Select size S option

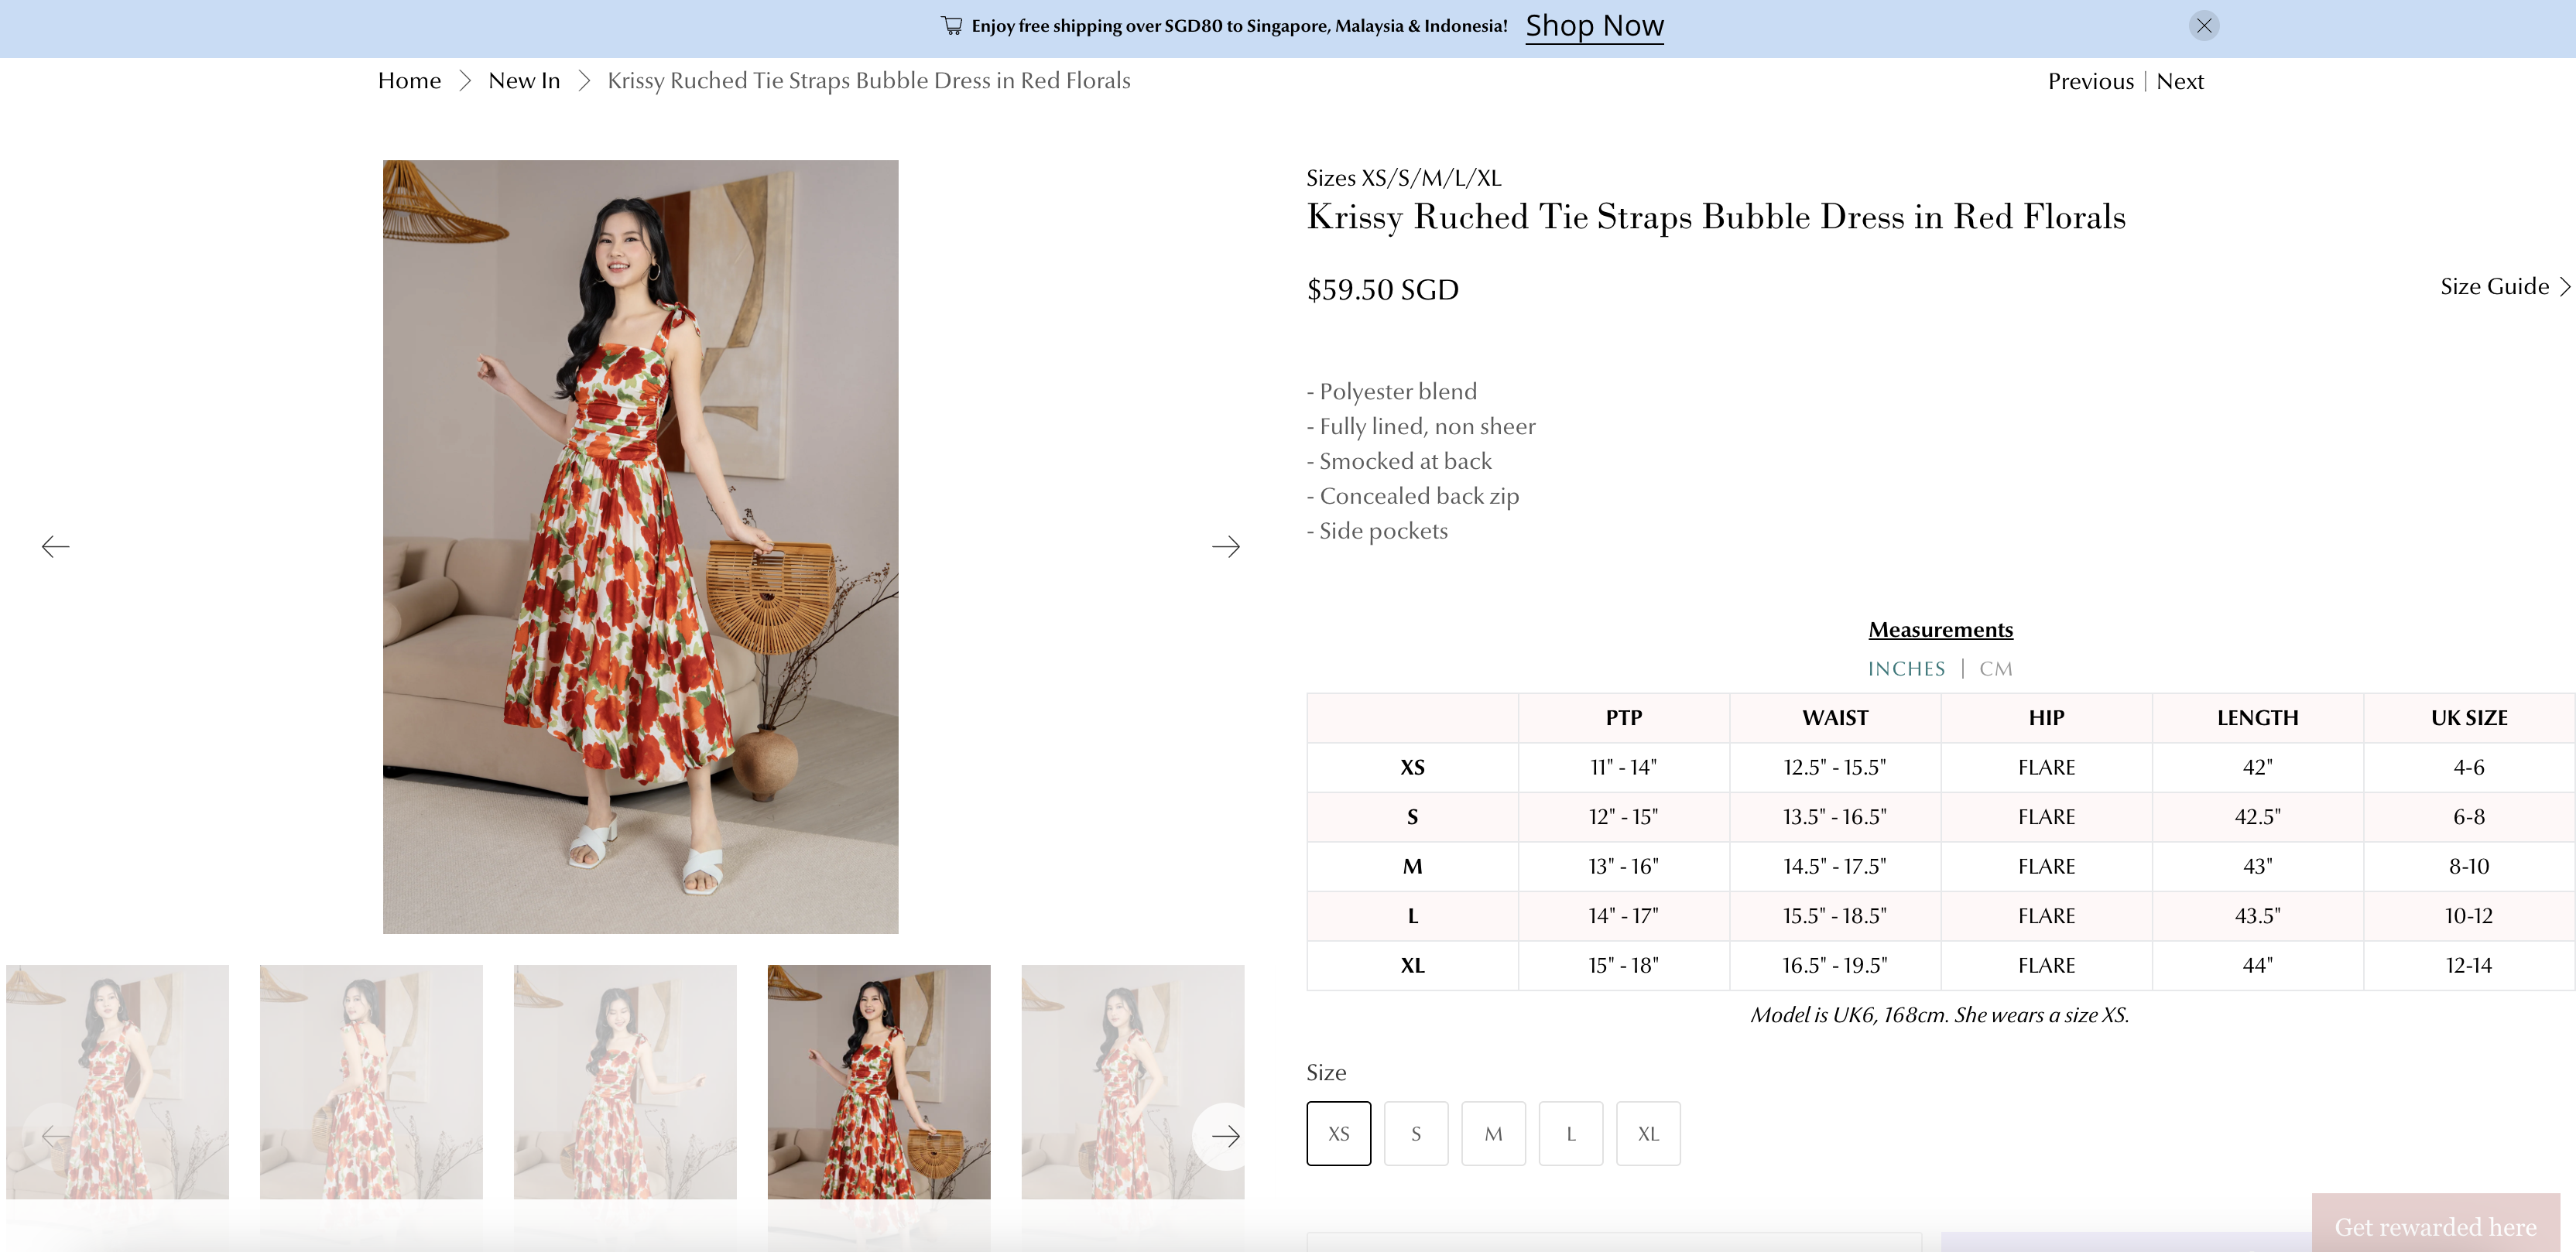point(1415,1133)
